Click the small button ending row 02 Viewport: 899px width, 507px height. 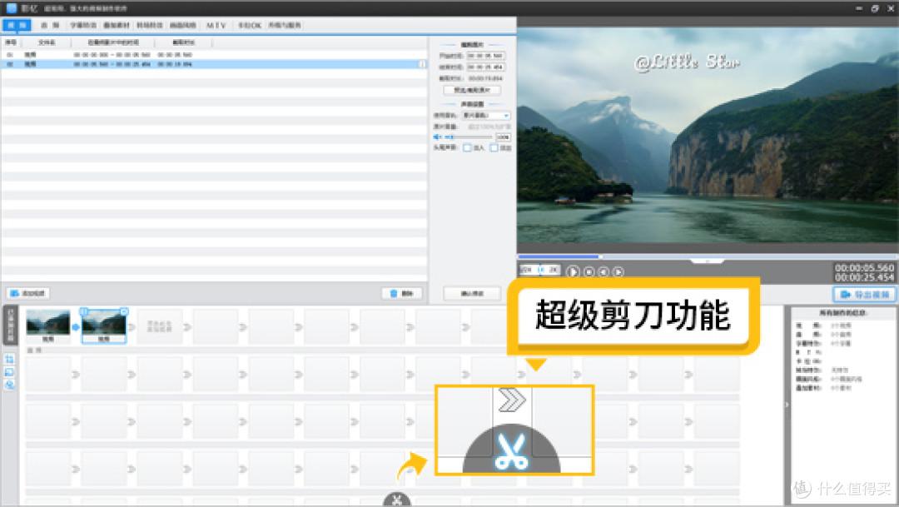pyautogui.click(x=422, y=64)
